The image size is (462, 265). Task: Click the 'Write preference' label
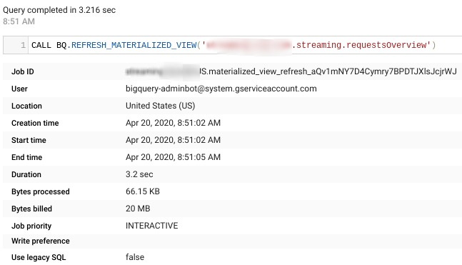[41, 241]
